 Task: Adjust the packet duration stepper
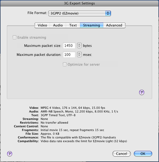[79, 55]
